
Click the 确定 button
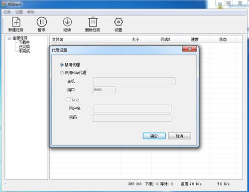[154, 136]
